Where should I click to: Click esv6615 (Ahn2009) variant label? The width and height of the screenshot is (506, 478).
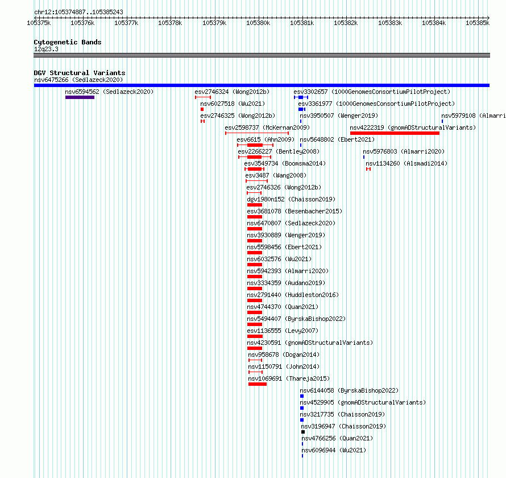click(266, 139)
